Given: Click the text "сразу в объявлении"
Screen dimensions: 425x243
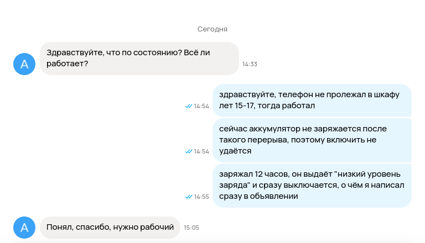Looking at the screenshot, I should coord(258,196).
